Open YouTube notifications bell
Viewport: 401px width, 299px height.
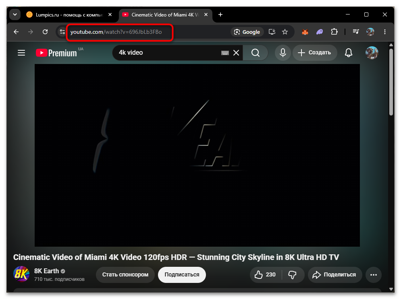pyautogui.click(x=349, y=53)
